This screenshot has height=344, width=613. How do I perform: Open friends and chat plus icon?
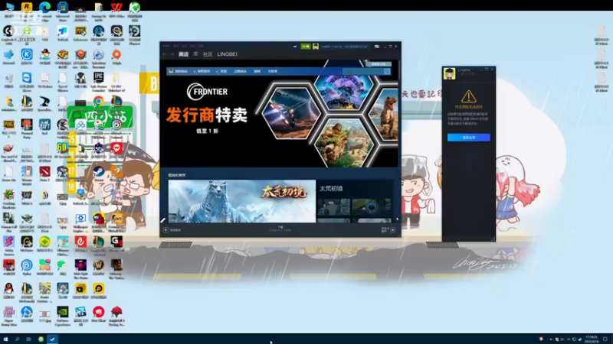point(393,230)
